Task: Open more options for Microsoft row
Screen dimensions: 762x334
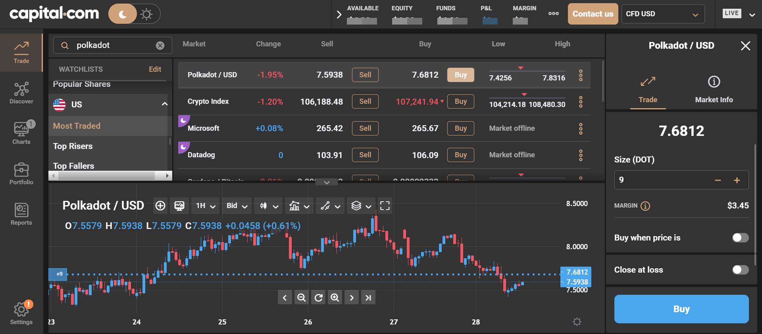Action: tap(581, 128)
